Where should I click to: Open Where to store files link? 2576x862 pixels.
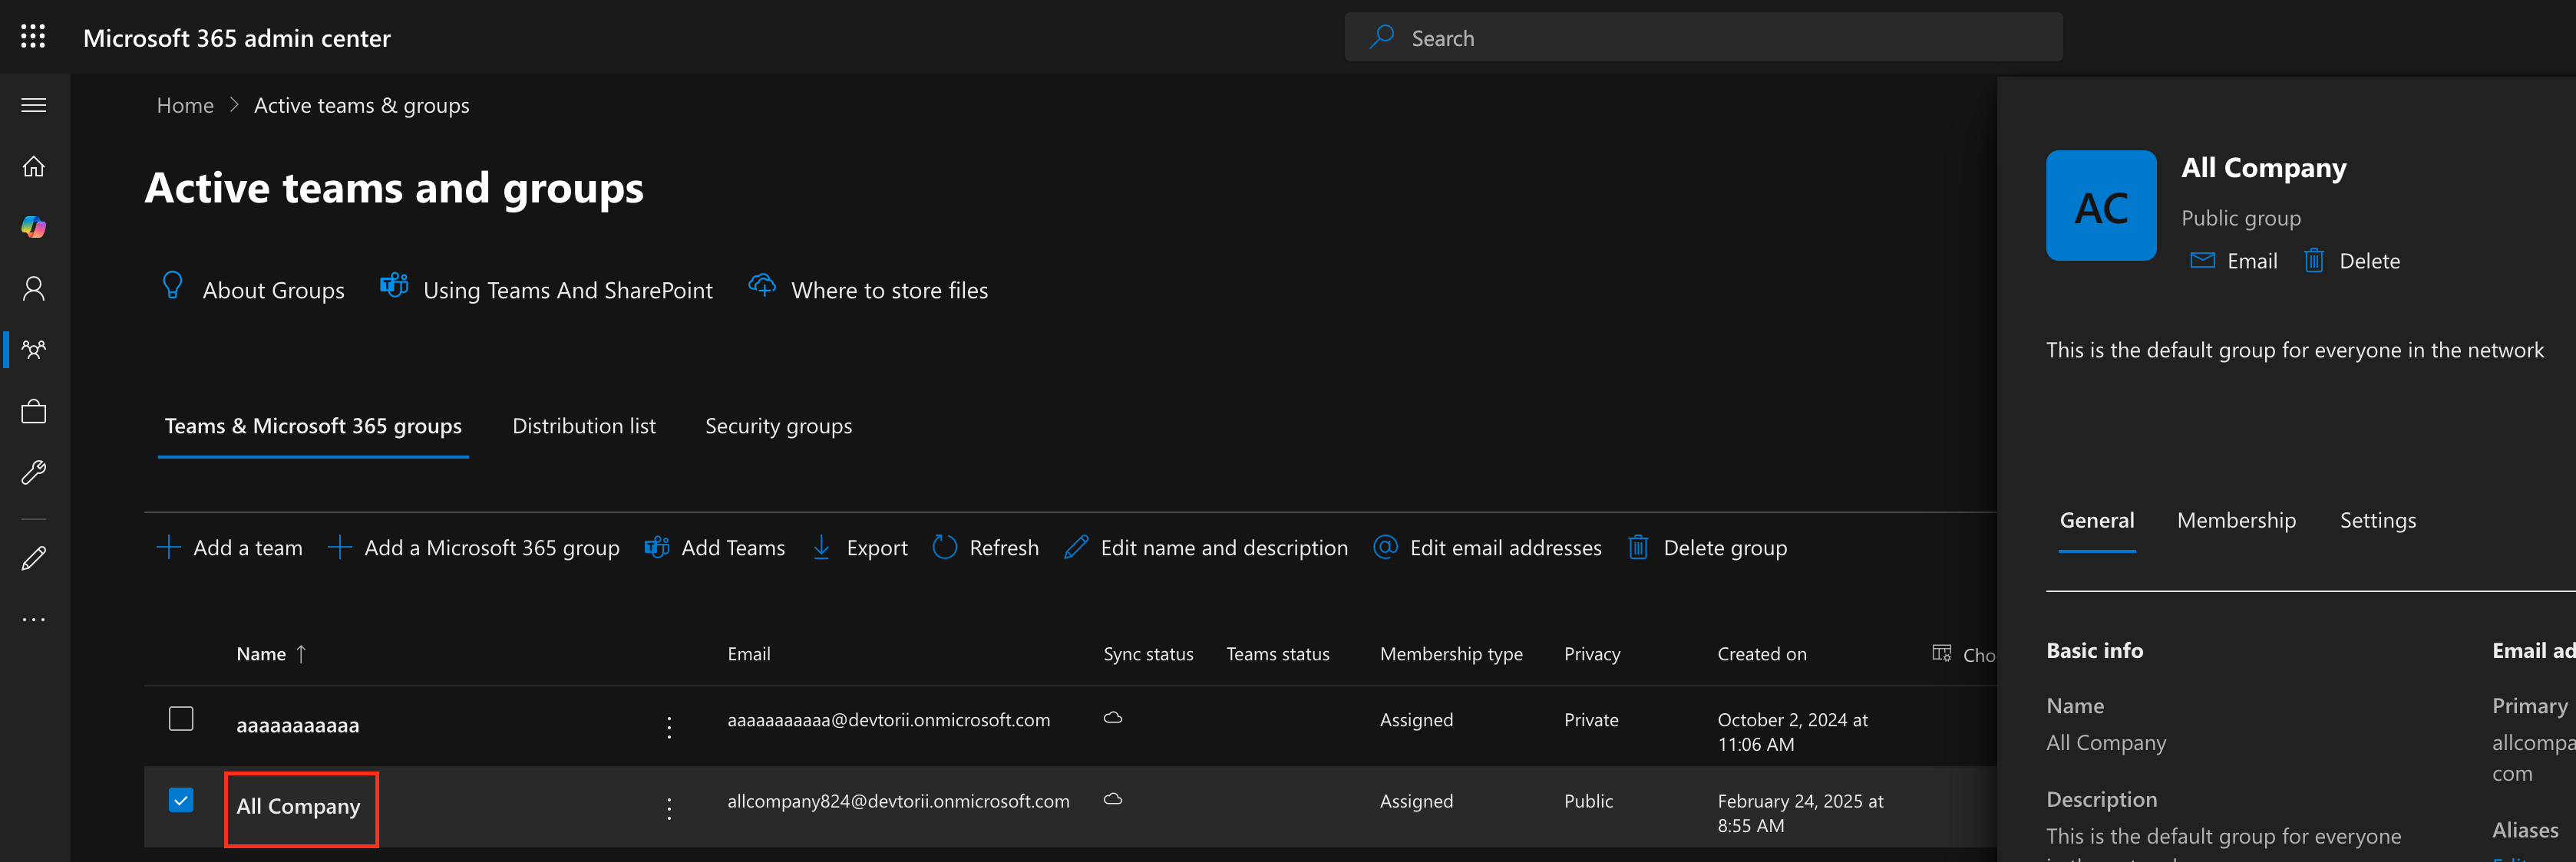[x=889, y=291]
